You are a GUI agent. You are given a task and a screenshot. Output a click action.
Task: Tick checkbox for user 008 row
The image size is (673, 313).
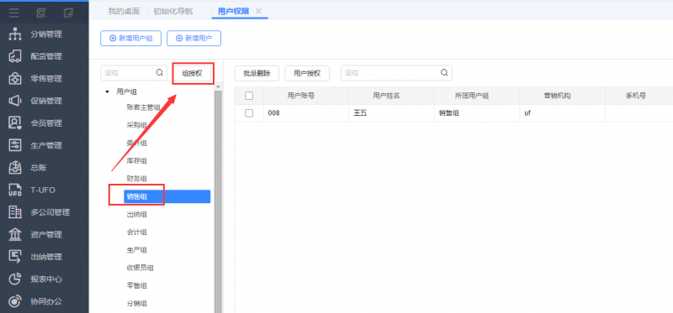[249, 113]
